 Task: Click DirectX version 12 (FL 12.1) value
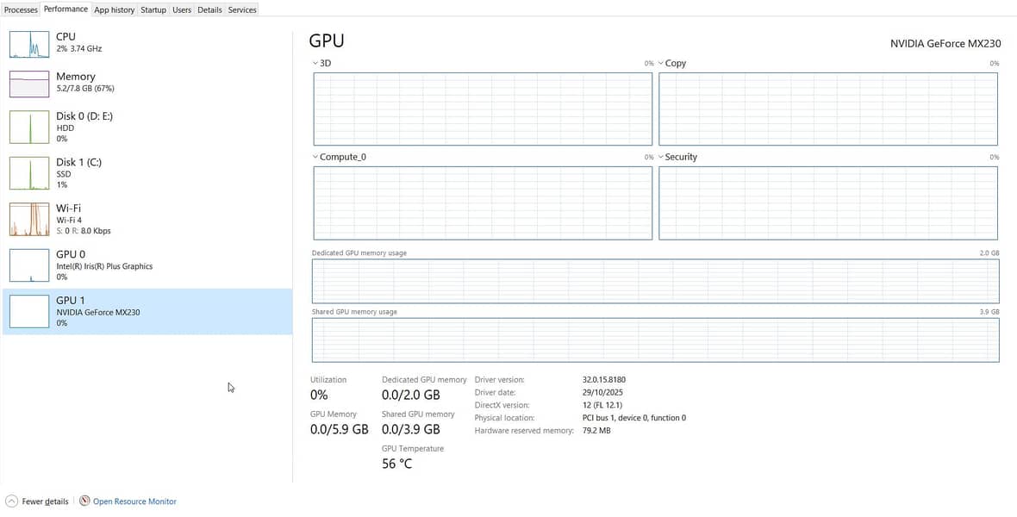click(x=602, y=405)
